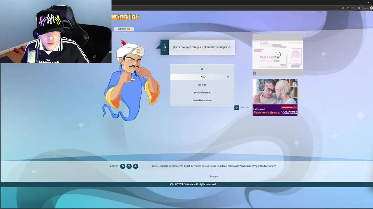373x209 pixels.
Task: Click the question text 'trabaja en el mundo del deporte'
Action: [211, 47]
